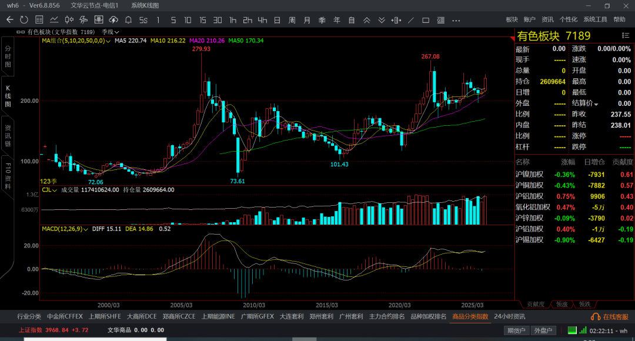
Task: Click the 期货户 button
Action: (x=516, y=330)
